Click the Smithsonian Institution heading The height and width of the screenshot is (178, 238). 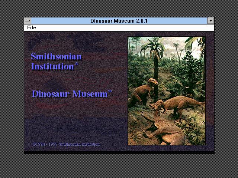(x=56, y=62)
